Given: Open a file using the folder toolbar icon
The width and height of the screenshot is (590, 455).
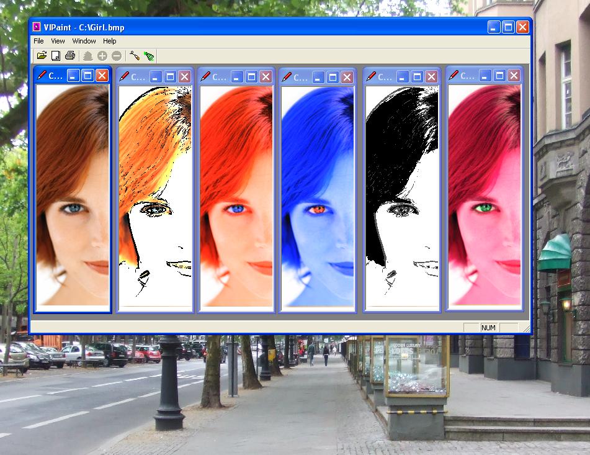Looking at the screenshot, I should pyautogui.click(x=42, y=55).
